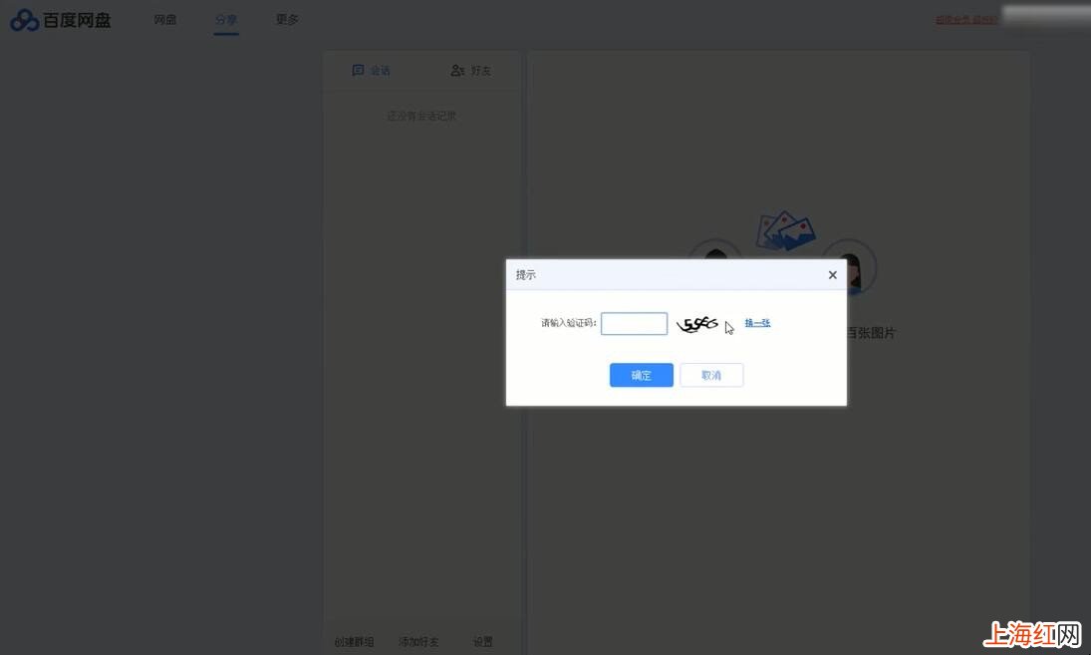Open the 更多 menu in top navigation
Screen dimensions: 1091x655
(287, 20)
